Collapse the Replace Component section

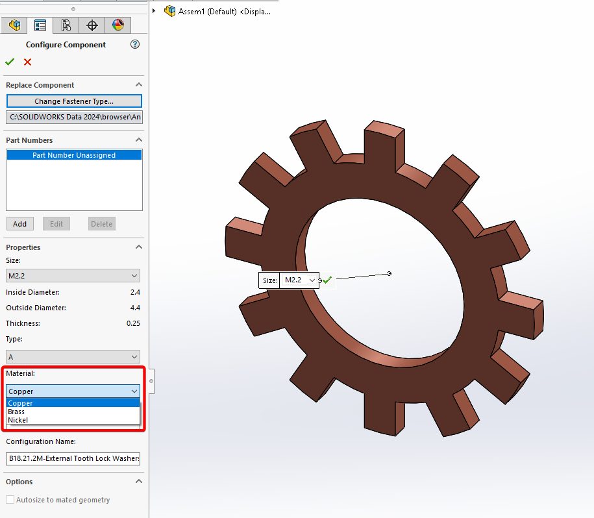[x=139, y=84]
